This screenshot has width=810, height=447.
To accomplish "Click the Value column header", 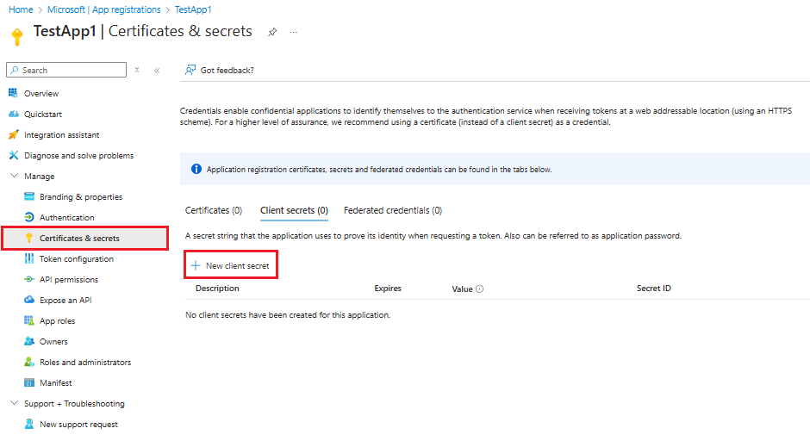I will [x=462, y=289].
